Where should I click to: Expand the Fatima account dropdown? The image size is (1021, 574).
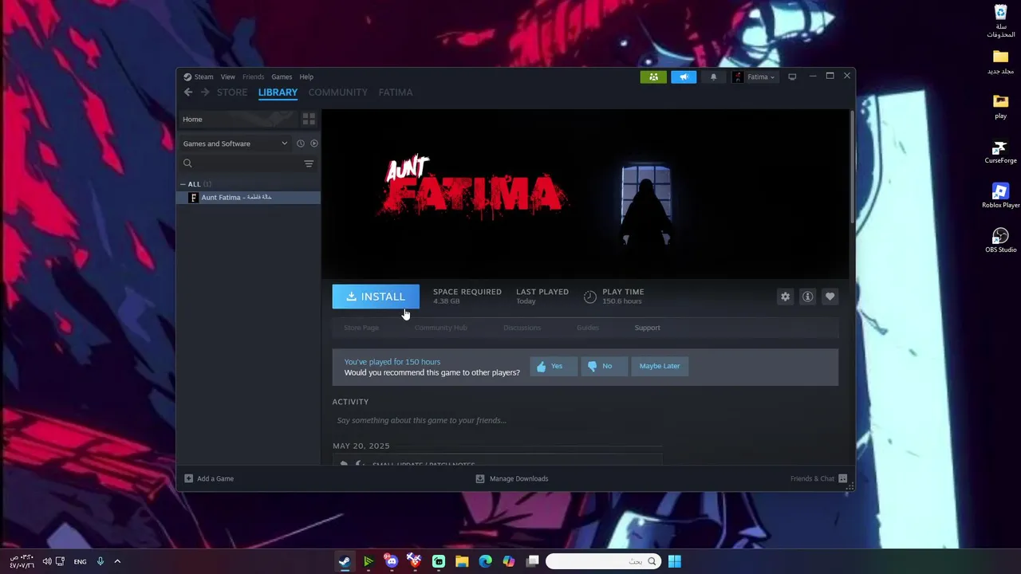(x=755, y=77)
